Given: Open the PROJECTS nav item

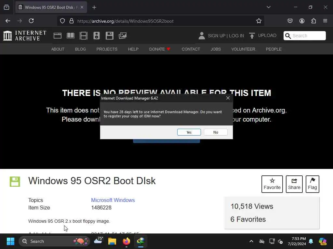Looking at the screenshot, I should pyautogui.click(x=107, y=49).
